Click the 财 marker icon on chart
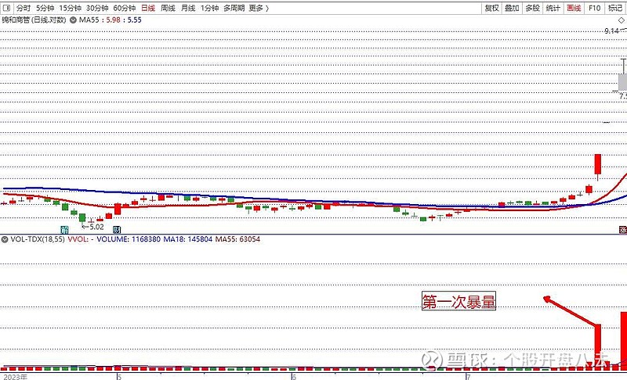 (117, 230)
